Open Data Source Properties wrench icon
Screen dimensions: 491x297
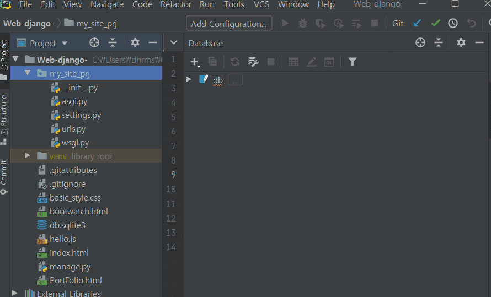pos(253,62)
